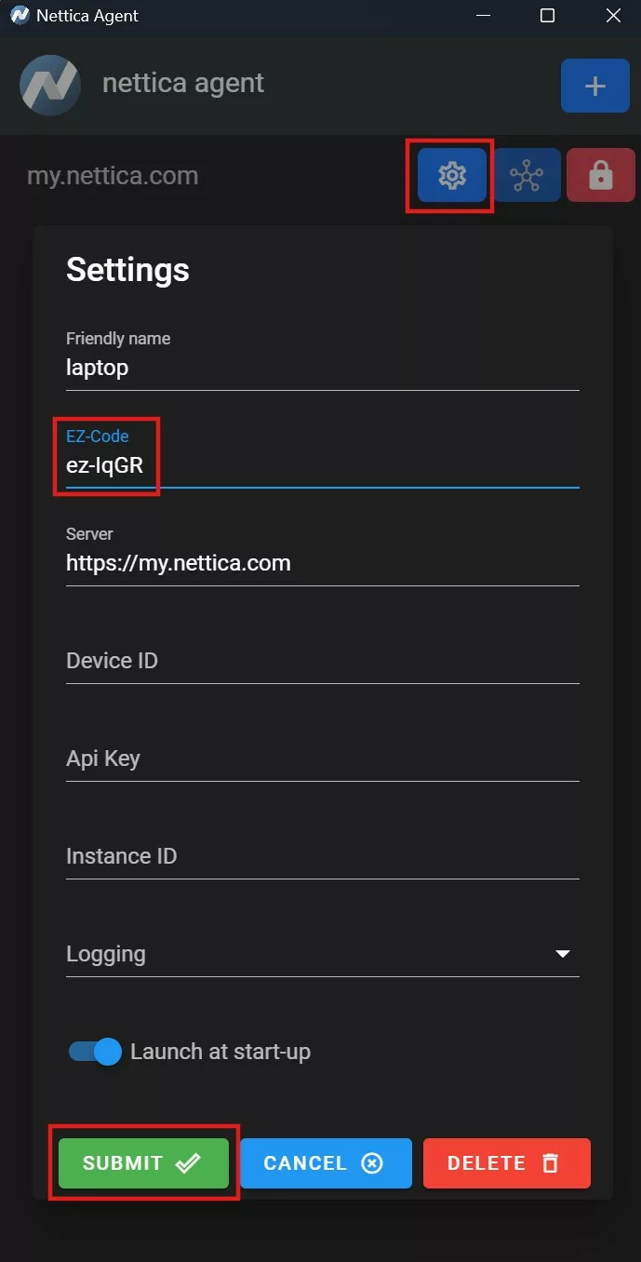Screen dimensions: 641x1262
Task: Click the Friendly name field showing laptop
Action: [x=322, y=369]
